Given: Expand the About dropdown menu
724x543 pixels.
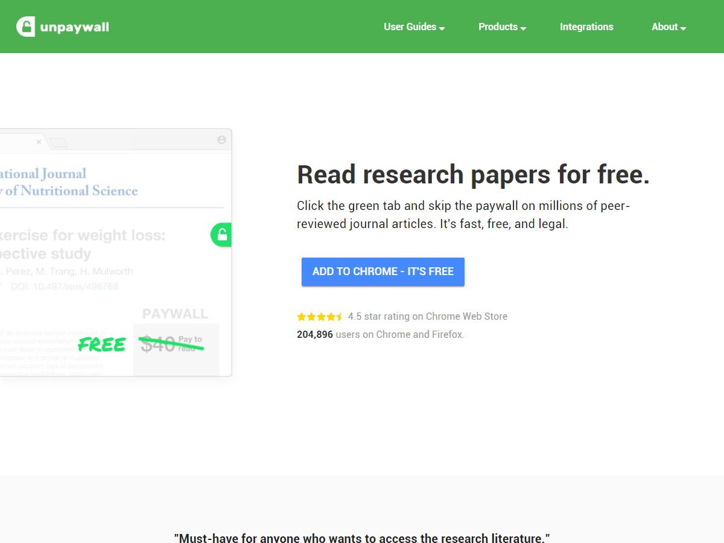Looking at the screenshot, I should point(668,27).
